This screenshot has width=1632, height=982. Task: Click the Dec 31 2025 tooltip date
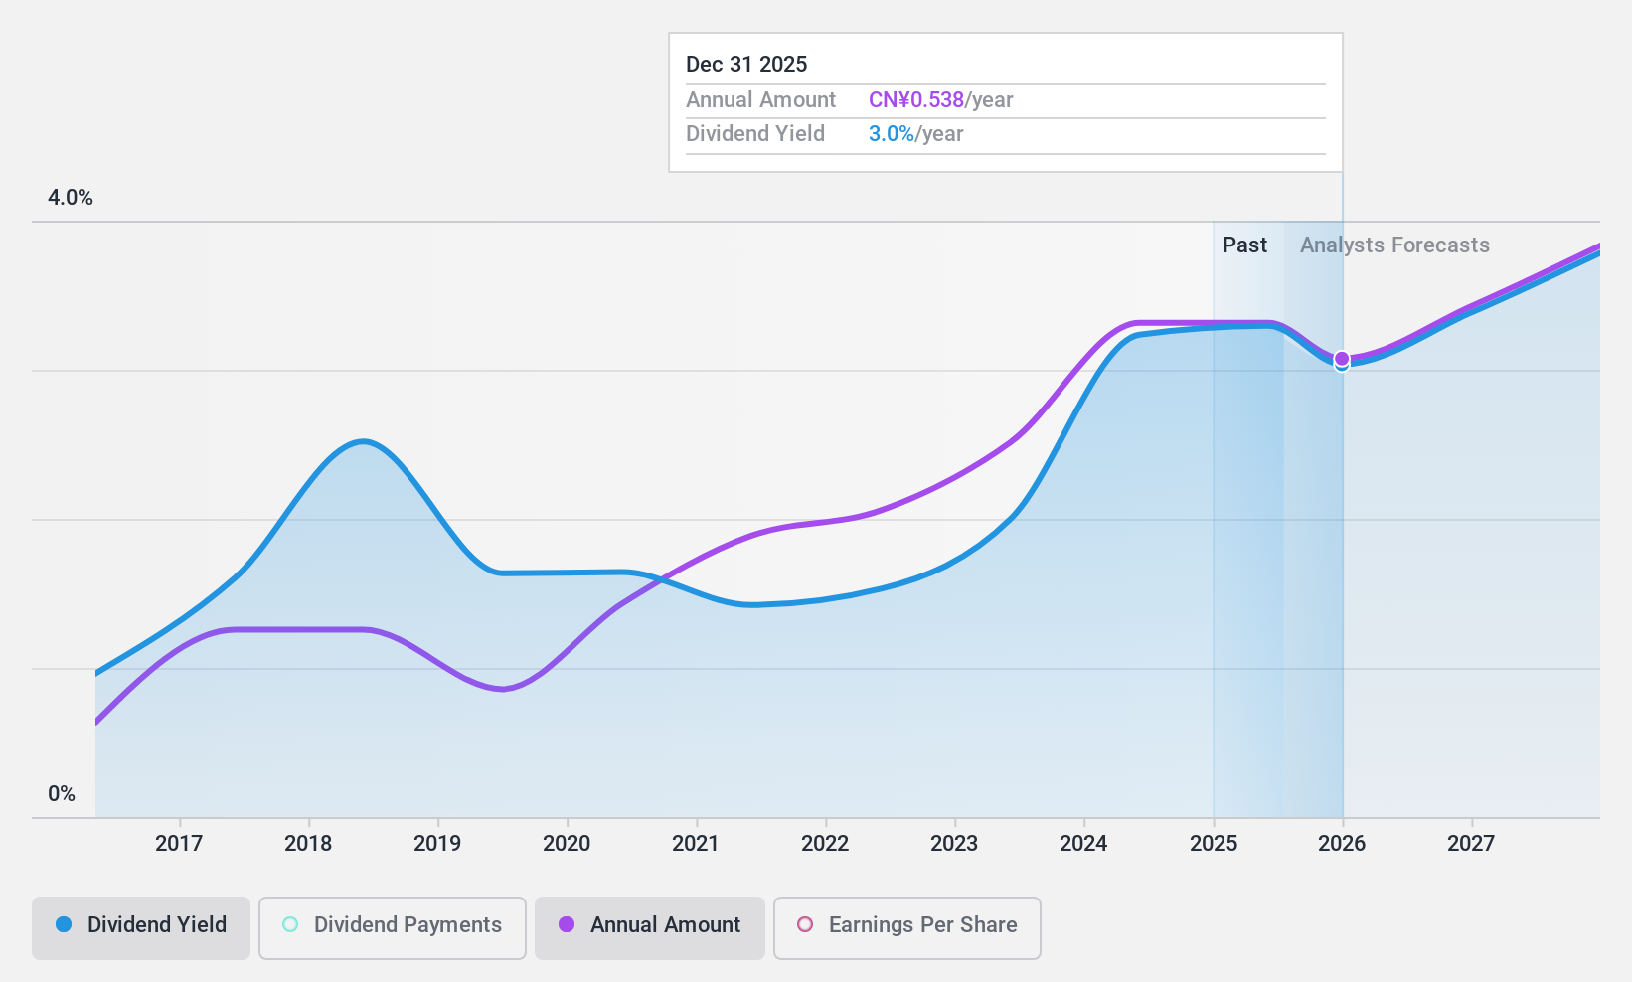pos(746,65)
